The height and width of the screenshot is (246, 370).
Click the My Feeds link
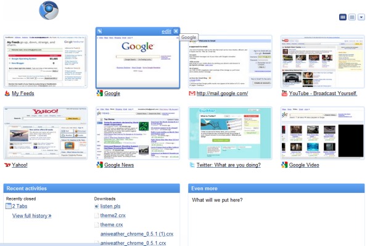click(x=23, y=93)
